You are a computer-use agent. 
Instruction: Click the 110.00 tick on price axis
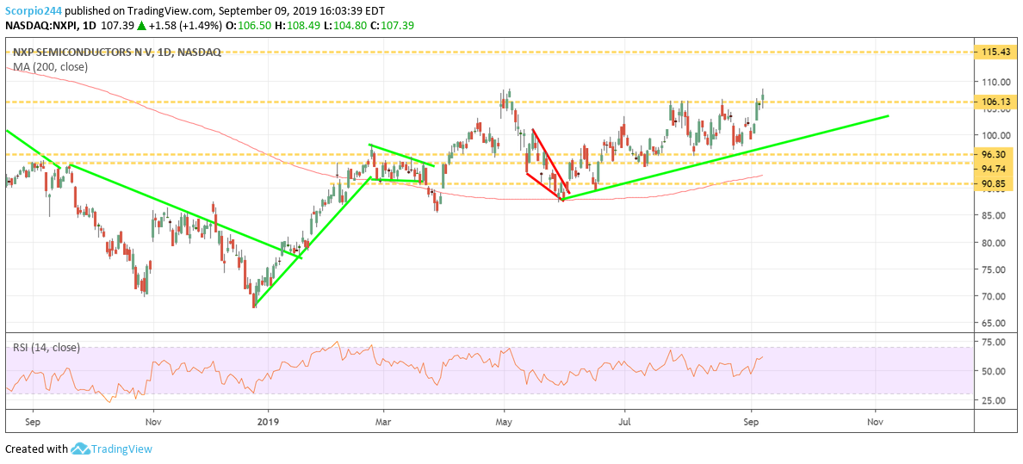click(x=995, y=83)
